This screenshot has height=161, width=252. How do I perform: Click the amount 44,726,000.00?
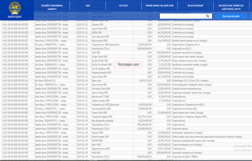164,77
